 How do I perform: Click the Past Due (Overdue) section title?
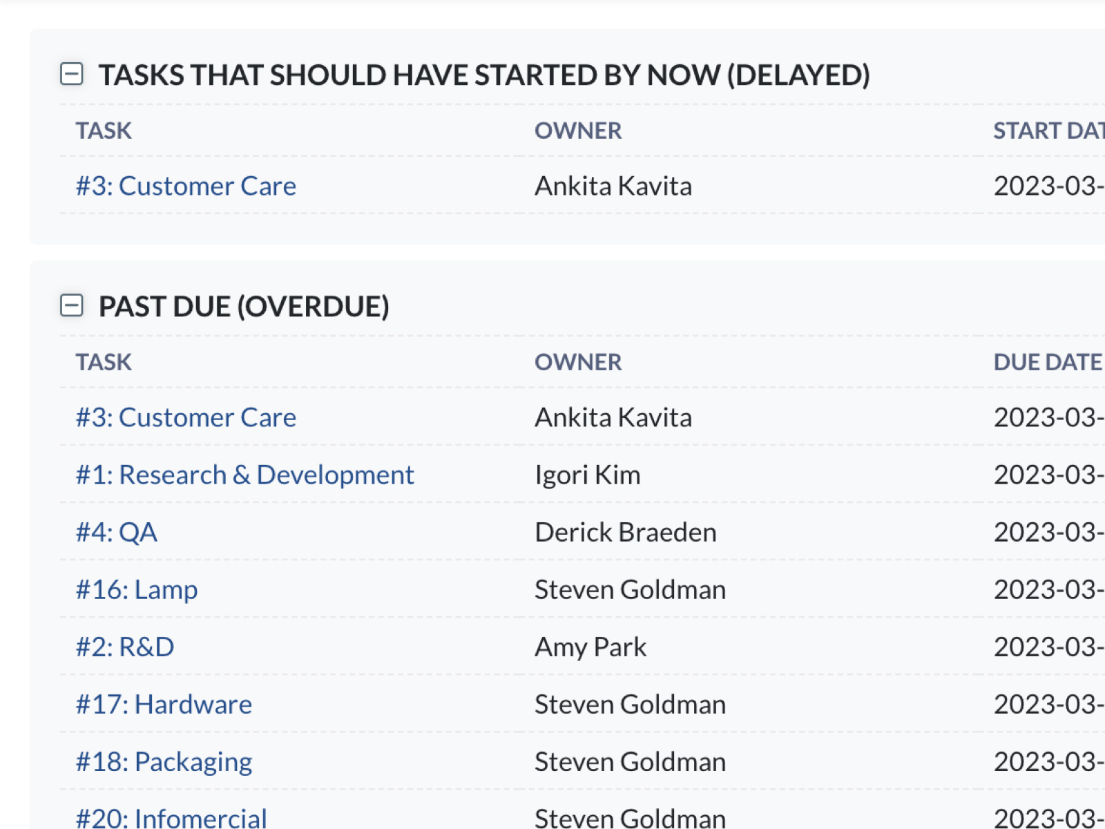[244, 306]
